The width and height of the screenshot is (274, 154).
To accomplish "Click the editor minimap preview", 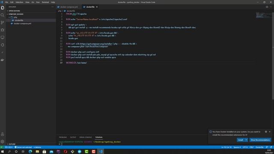I will [264, 15].
